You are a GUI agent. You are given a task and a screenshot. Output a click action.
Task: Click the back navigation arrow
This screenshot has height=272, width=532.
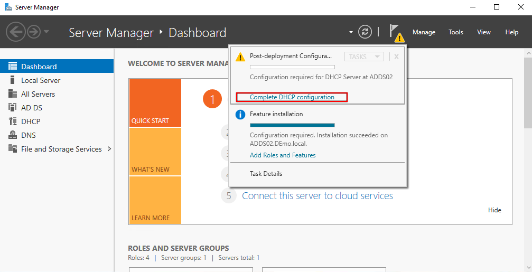coord(15,32)
